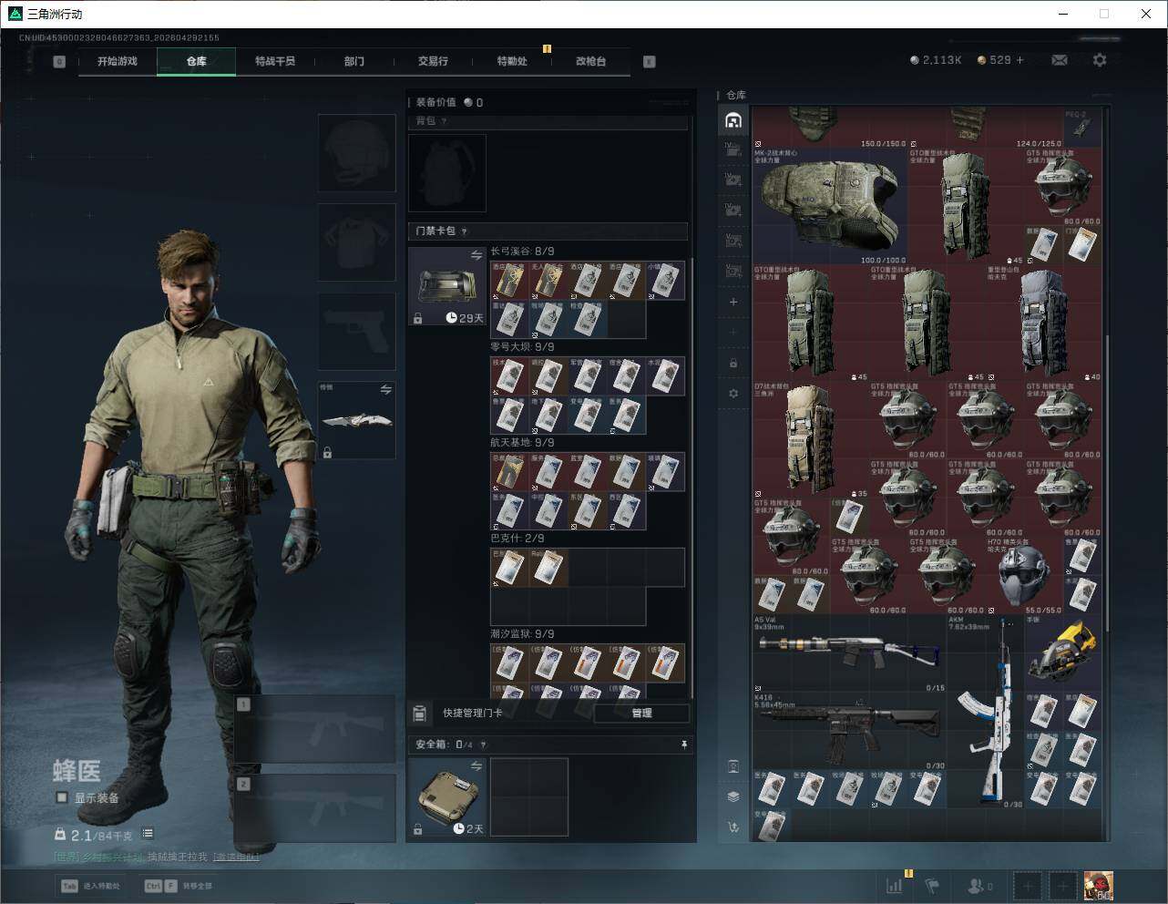Image resolution: width=1168 pixels, height=904 pixels.
Task: Click swap icon on keycard case slot
Action: click(x=476, y=255)
